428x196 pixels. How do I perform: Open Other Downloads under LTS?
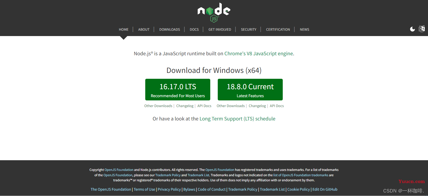(x=158, y=106)
